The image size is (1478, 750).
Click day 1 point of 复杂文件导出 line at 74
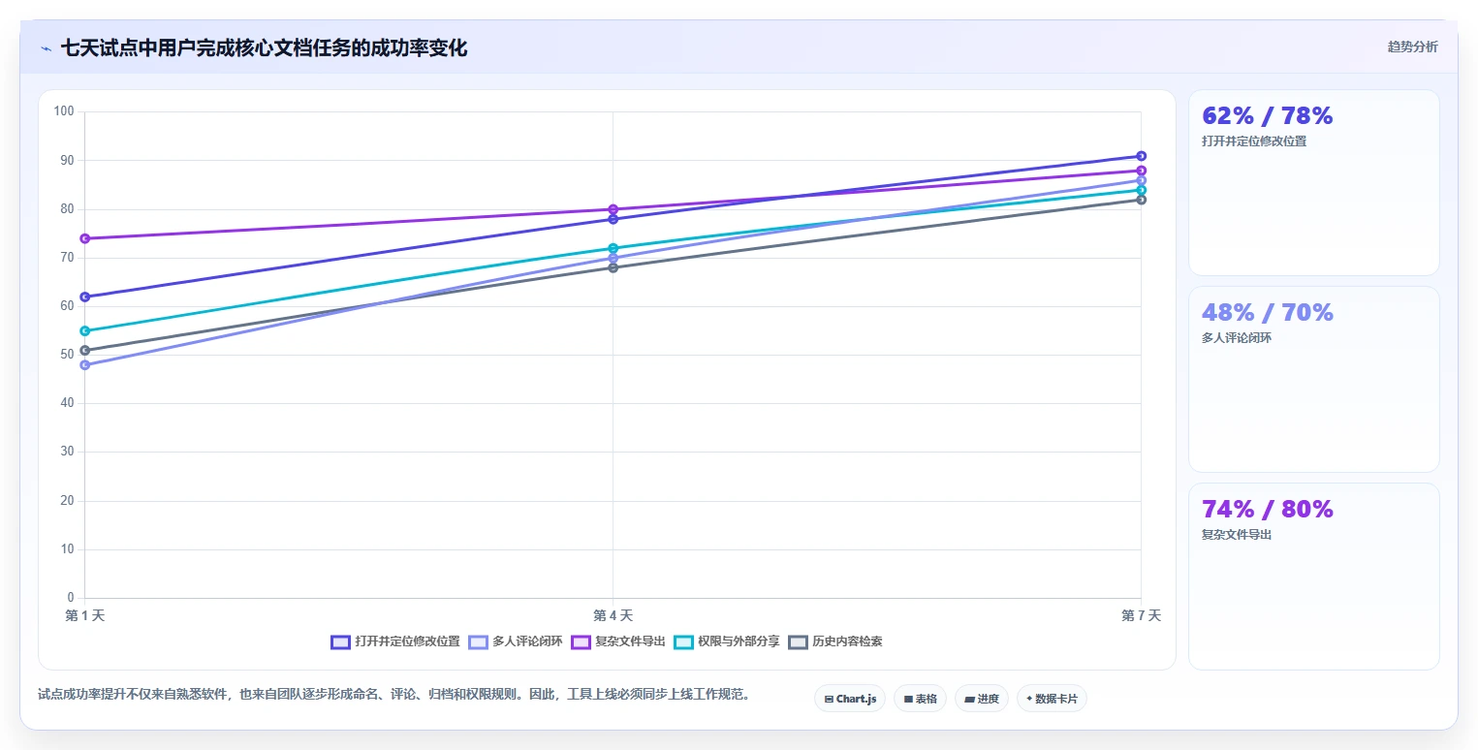[85, 238]
